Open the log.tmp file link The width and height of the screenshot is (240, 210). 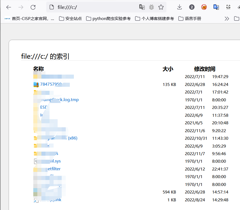(60, 100)
